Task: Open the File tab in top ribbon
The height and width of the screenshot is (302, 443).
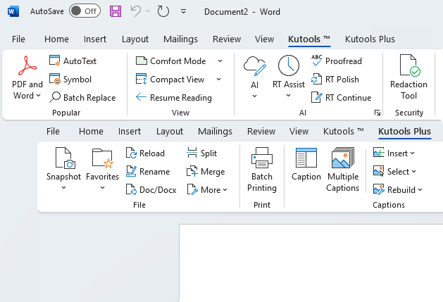Action: pyautogui.click(x=18, y=39)
